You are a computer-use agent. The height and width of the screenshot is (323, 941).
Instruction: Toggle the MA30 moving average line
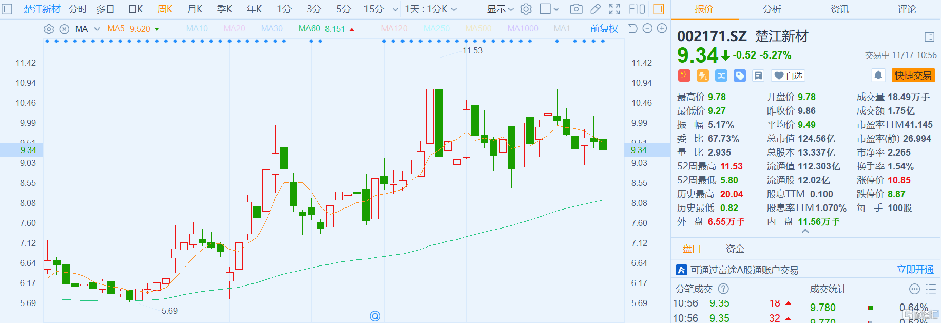(x=273, y=29)
